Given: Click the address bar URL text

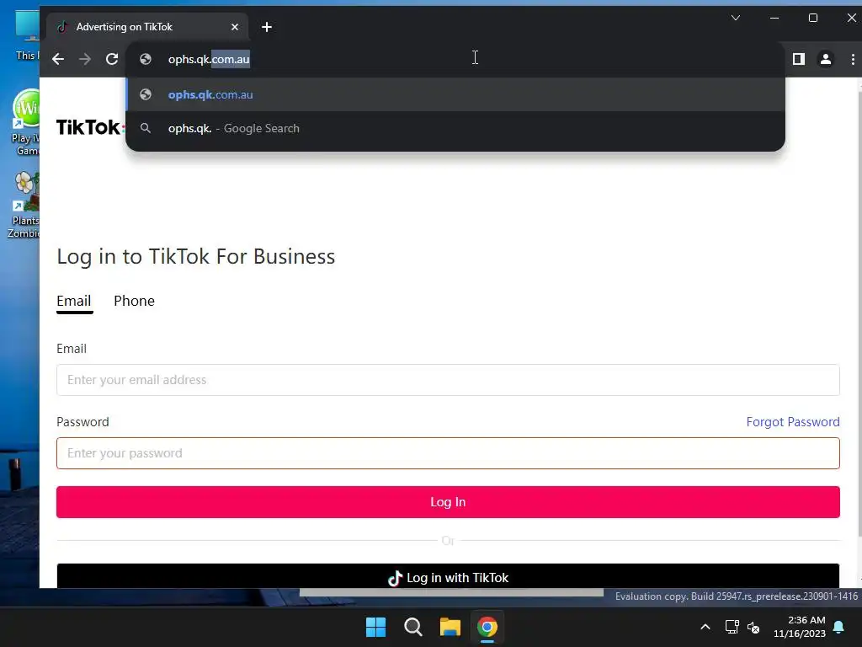Looking at the screenshot, I should [209, 59].
